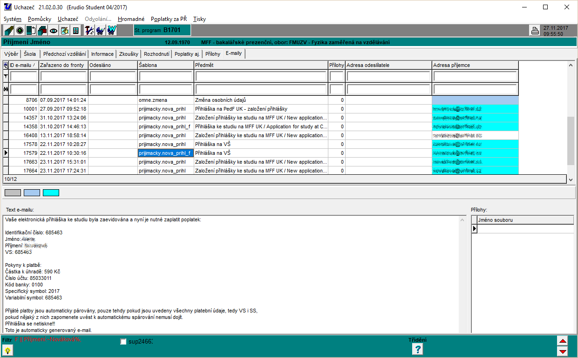The height and width of the screenshot is (358, 578).
Task: Click the hammer and wrench tools icon
Action: pos(89,31)
